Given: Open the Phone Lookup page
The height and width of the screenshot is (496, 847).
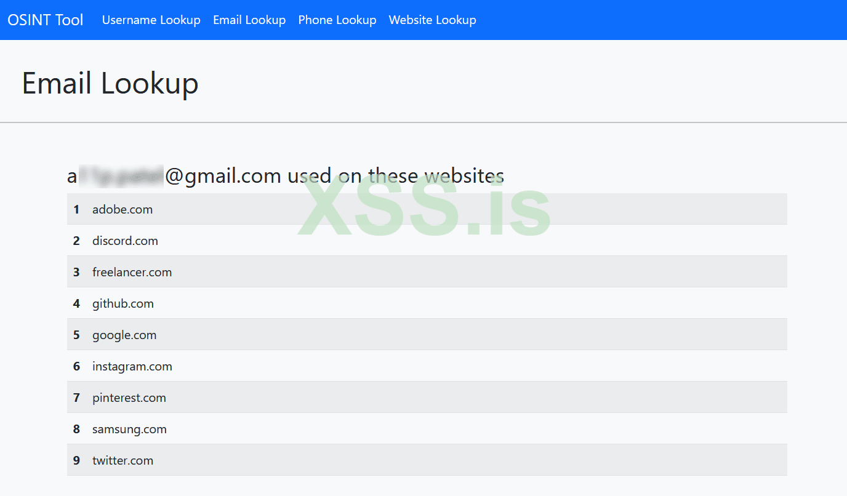Looking at the screenshot, I should click(x=337, y=20).
